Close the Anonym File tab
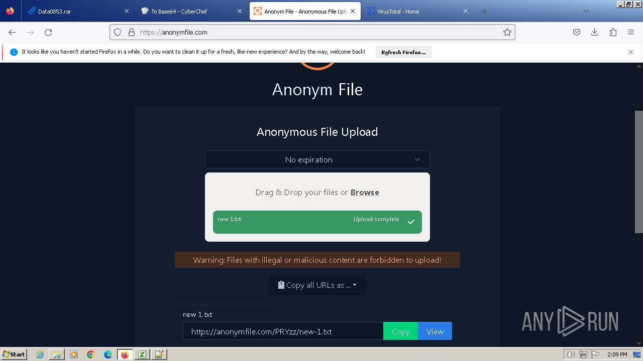 coord(353,11)
